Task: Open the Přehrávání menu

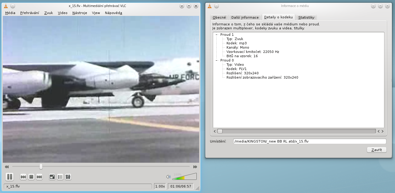Action: [x=30, y=13]
